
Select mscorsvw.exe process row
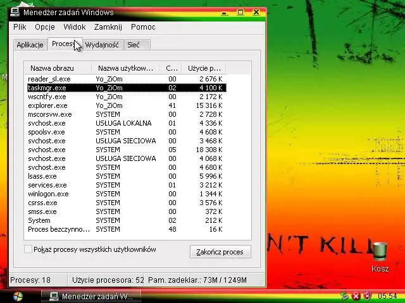[127, 114]
